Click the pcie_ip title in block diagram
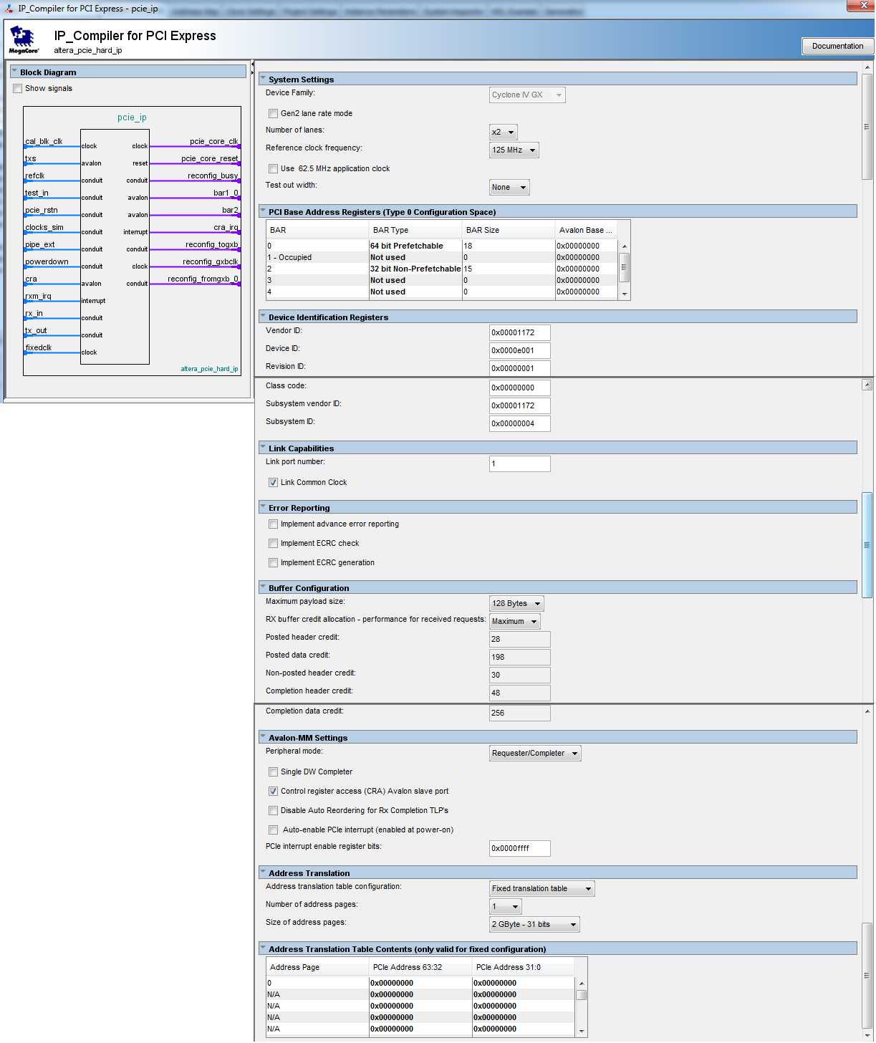The image size is (876, 1043). click(132, 117)
